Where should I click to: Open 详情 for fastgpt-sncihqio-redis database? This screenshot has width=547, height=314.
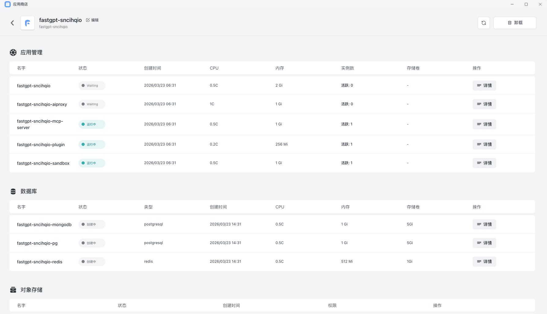[484, 262]
